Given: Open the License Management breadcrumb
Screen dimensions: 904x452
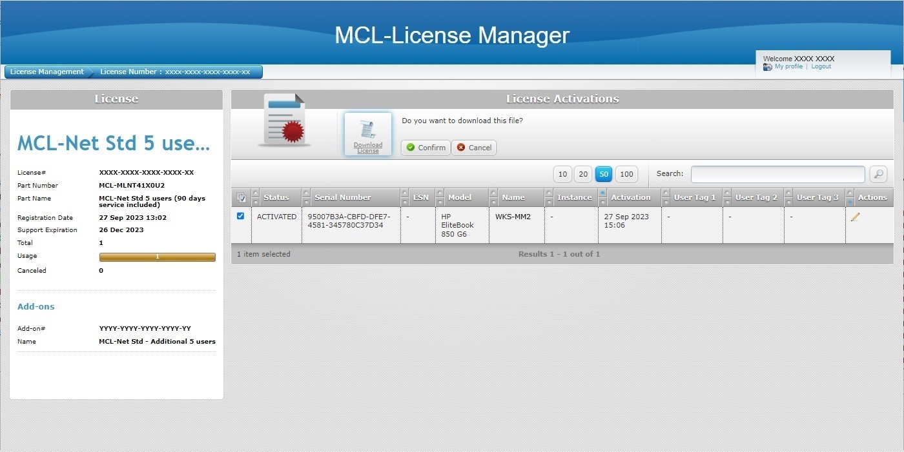Looking at the screenshot, I should coord(47,72).
